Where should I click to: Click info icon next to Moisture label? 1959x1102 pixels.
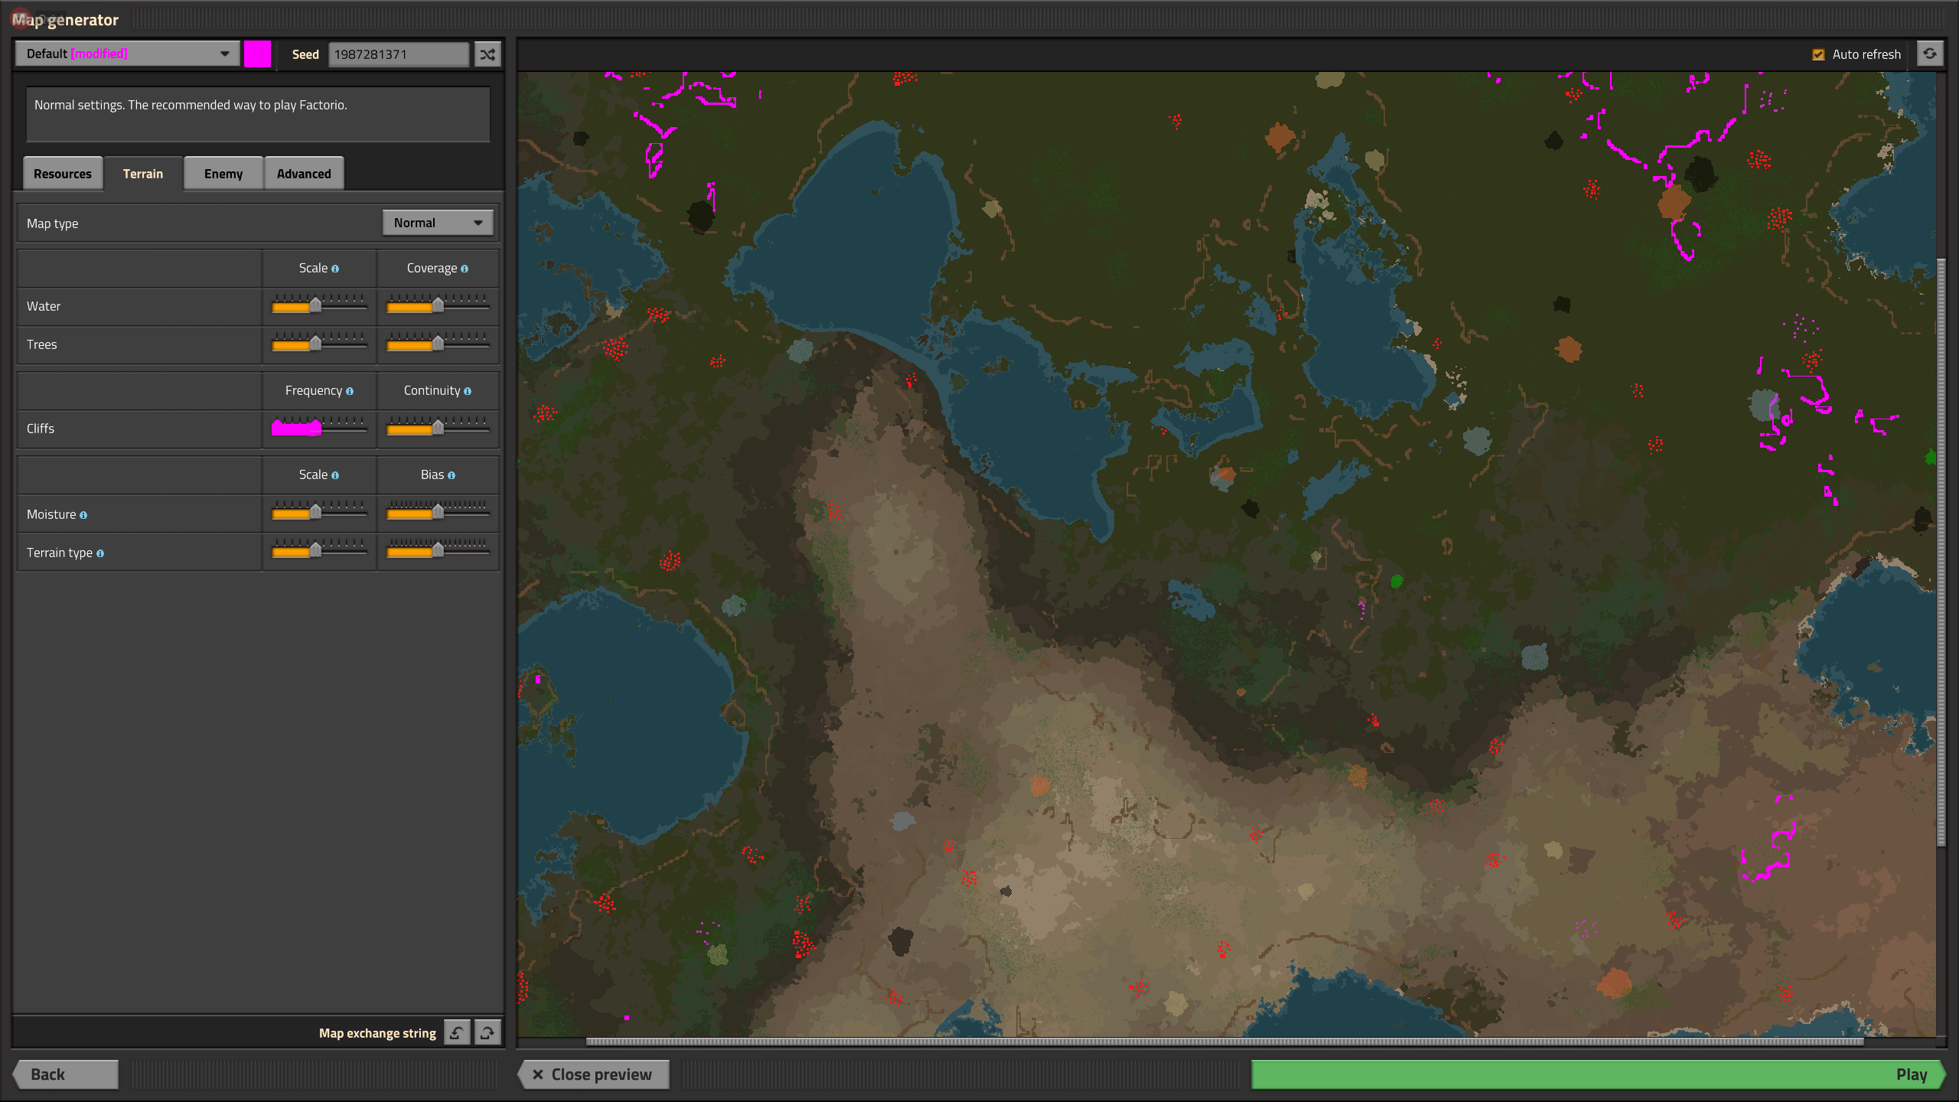(83, 515)
